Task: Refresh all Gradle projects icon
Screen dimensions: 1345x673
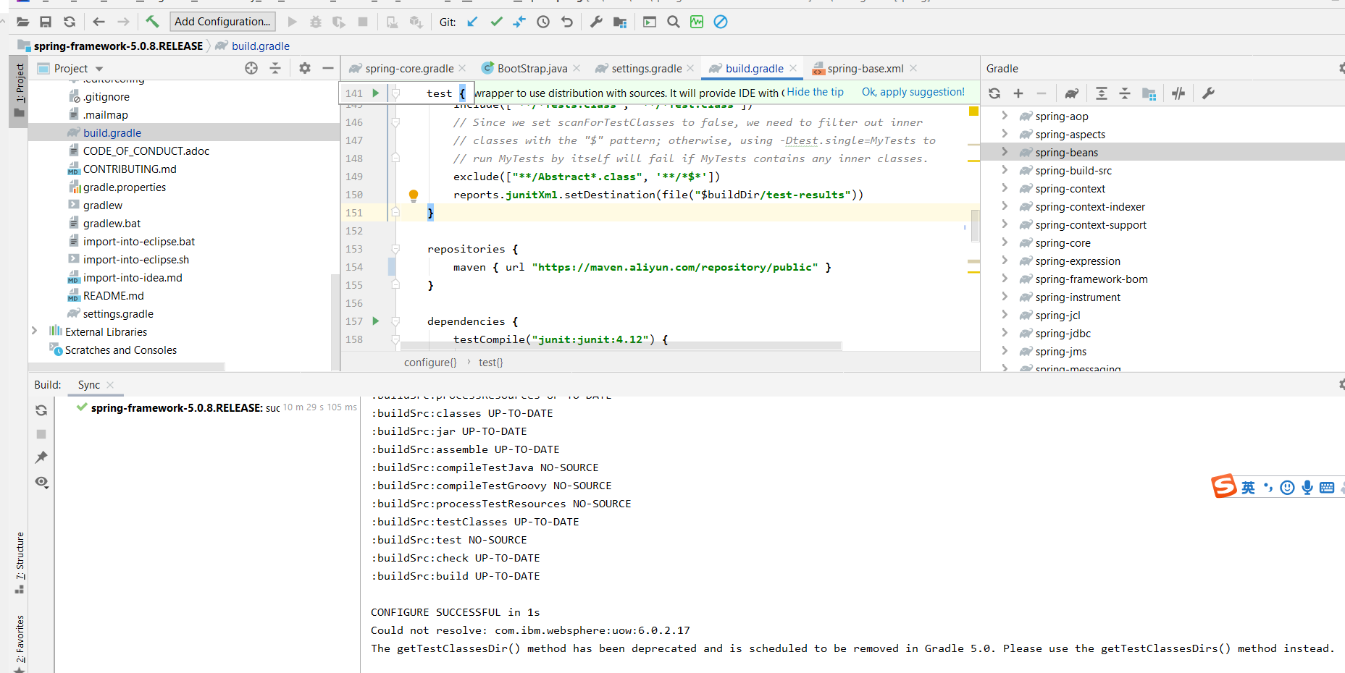Action: click(994, 93)
